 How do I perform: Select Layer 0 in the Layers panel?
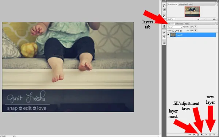pos(193,35)
